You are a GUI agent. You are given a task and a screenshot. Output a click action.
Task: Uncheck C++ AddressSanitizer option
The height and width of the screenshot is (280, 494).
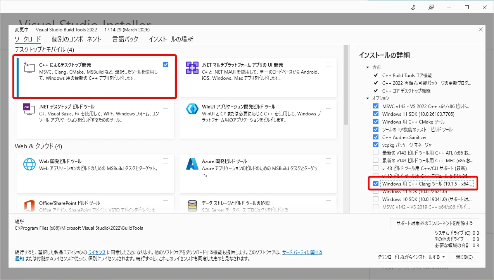pyautogui.click(x=375, y=137)
